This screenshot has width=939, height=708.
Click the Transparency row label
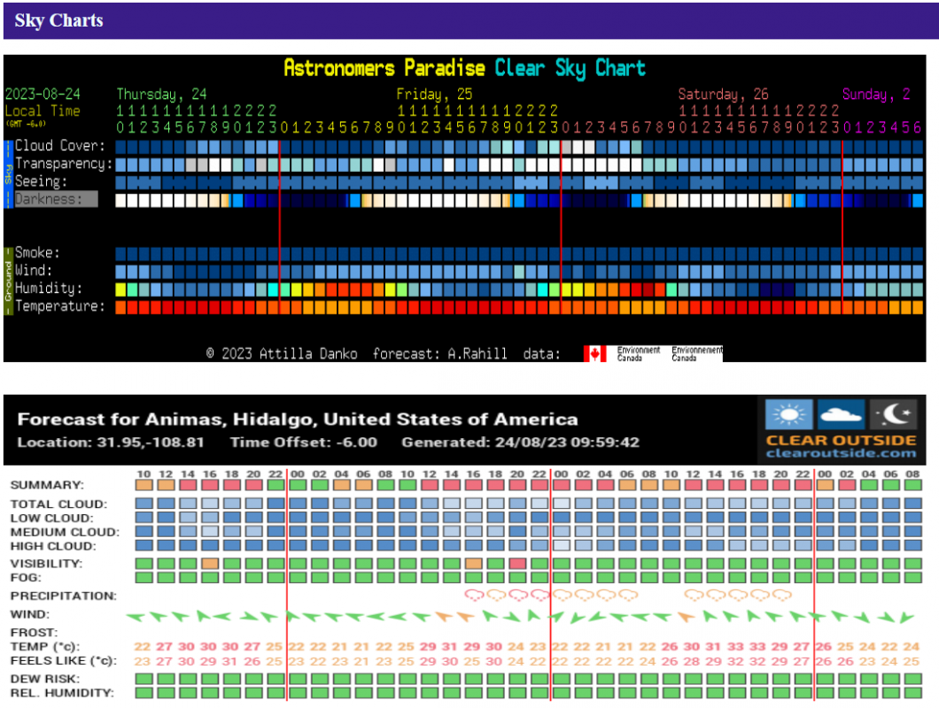(x=64, y=164)
